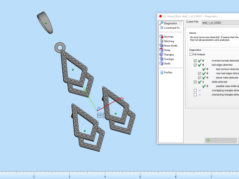Select the bail ring part in viewport
This screenshot has height=179, width=239.
(45, 22)
